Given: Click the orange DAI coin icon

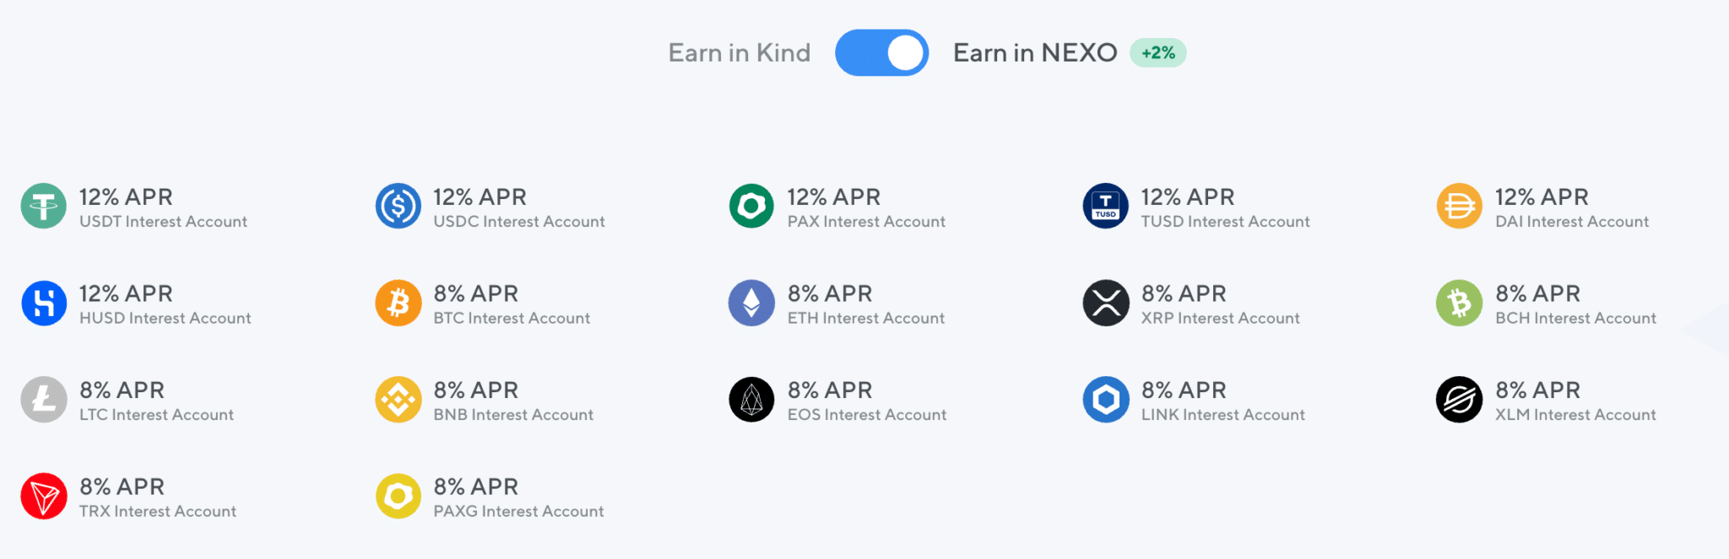Looking at the screenshot, I should [x=1459, y=206].
